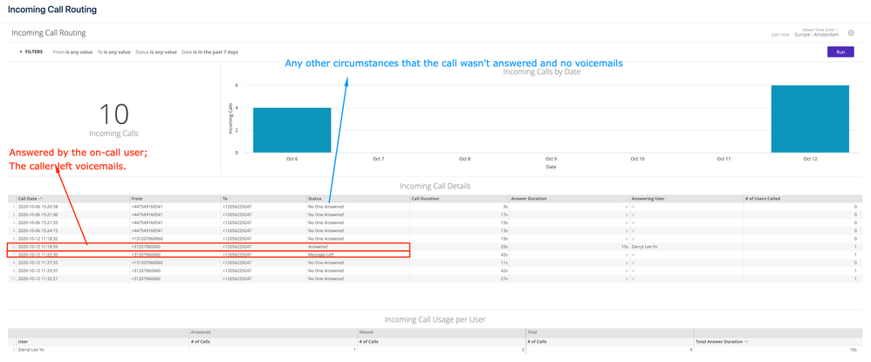Expand the FILTERS section triangle
The width and height of the screenshot is (871, 362).
coord(21,51)
